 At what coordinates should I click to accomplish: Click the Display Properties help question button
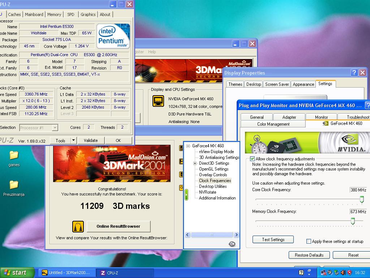click(x=354, y=72)
